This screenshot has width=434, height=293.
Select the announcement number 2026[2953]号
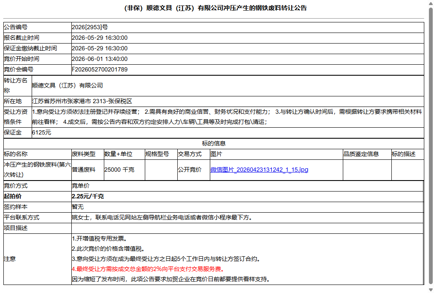tap(90, 27)
